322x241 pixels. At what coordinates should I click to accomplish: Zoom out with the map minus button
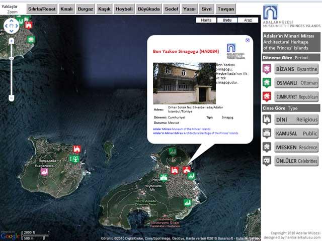(x=11, y=98)
